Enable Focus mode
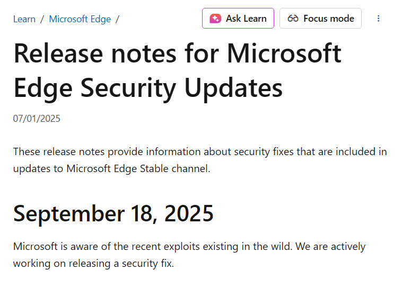The height and width of the screenshot is (287, 402). click(320, 19)
